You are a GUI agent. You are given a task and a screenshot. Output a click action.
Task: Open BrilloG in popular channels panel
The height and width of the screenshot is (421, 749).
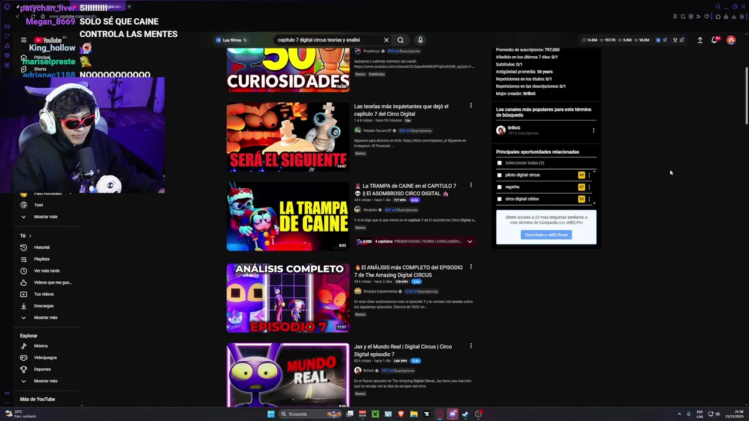pyautogui.click(x=514, y=128)
